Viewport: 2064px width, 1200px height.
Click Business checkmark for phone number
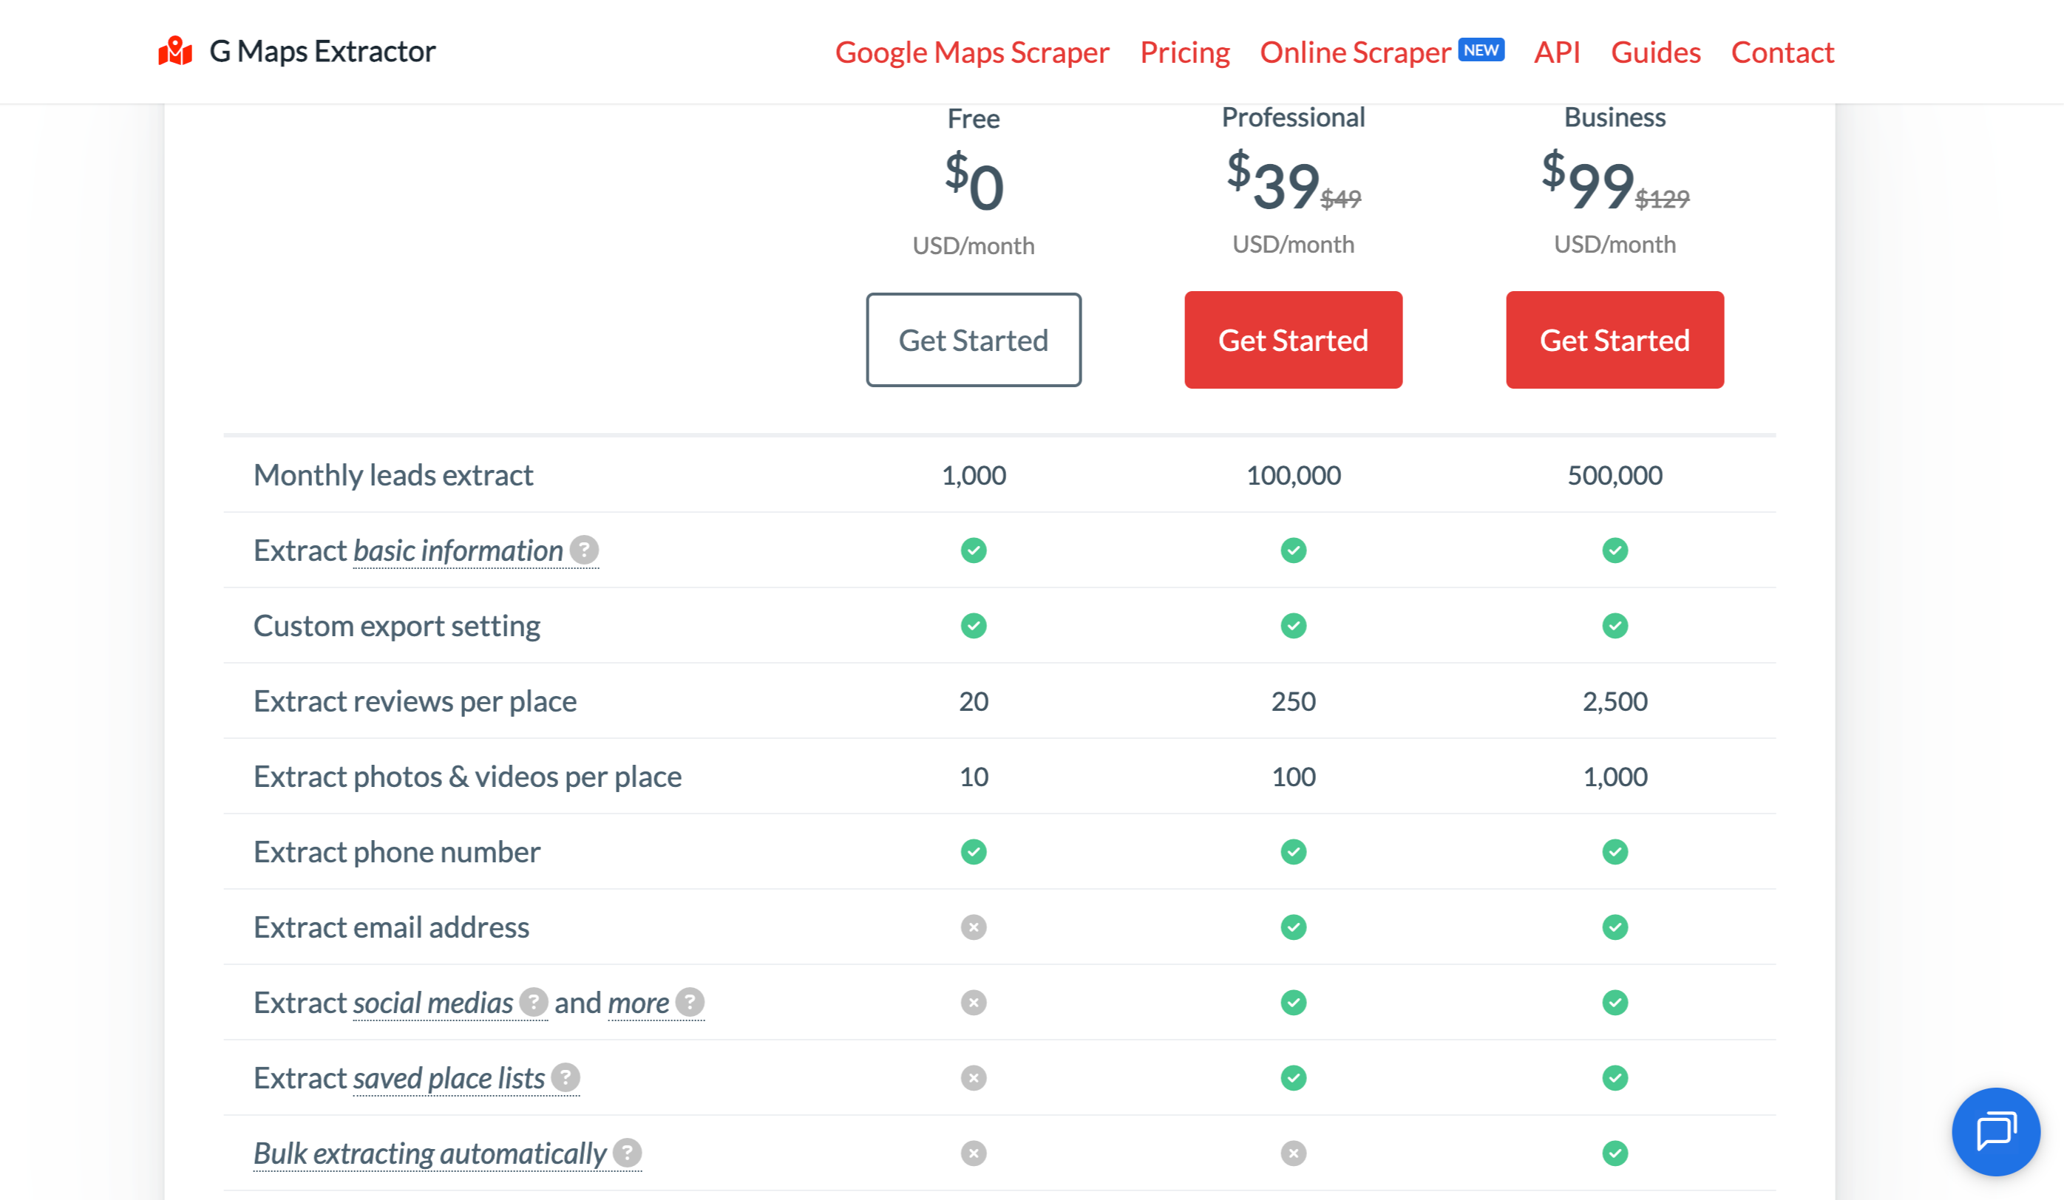(1615, 851)
